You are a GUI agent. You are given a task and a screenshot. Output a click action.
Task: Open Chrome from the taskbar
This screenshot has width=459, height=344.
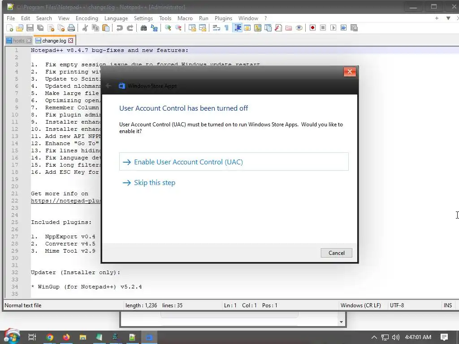point(50,337)
